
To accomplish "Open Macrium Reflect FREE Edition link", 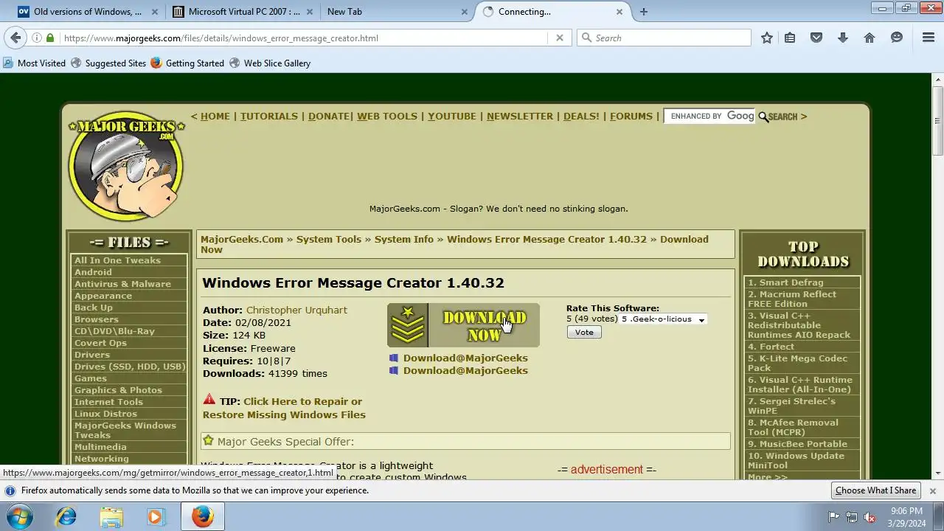I will [792, 299].
